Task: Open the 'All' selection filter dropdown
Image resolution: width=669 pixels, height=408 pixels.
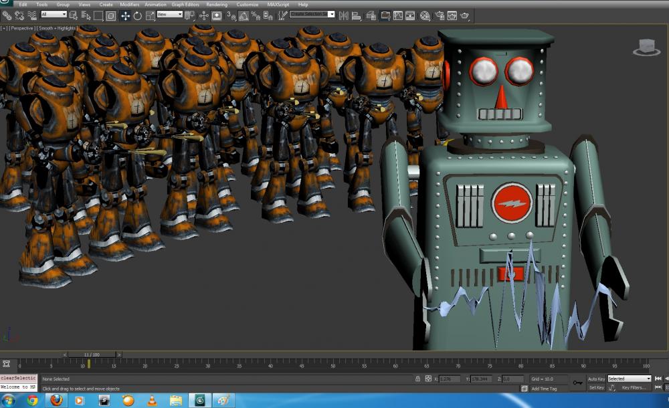Action: [x=54, y=14]
